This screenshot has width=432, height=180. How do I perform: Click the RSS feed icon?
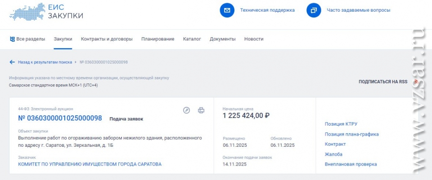pyautogui.click(x=416, y=82)
